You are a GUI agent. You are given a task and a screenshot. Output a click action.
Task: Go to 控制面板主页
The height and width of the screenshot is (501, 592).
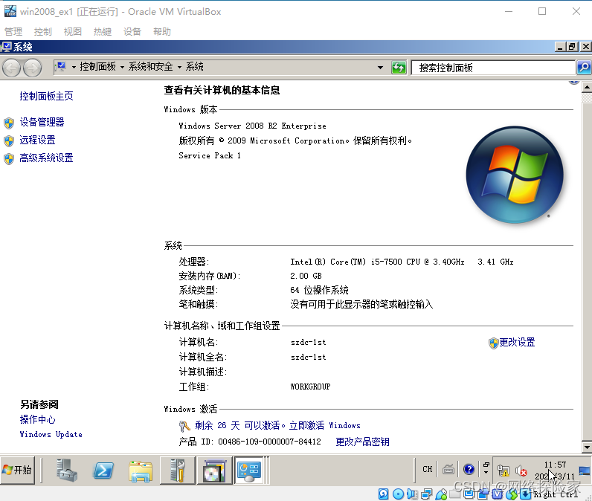click(46, 96)
